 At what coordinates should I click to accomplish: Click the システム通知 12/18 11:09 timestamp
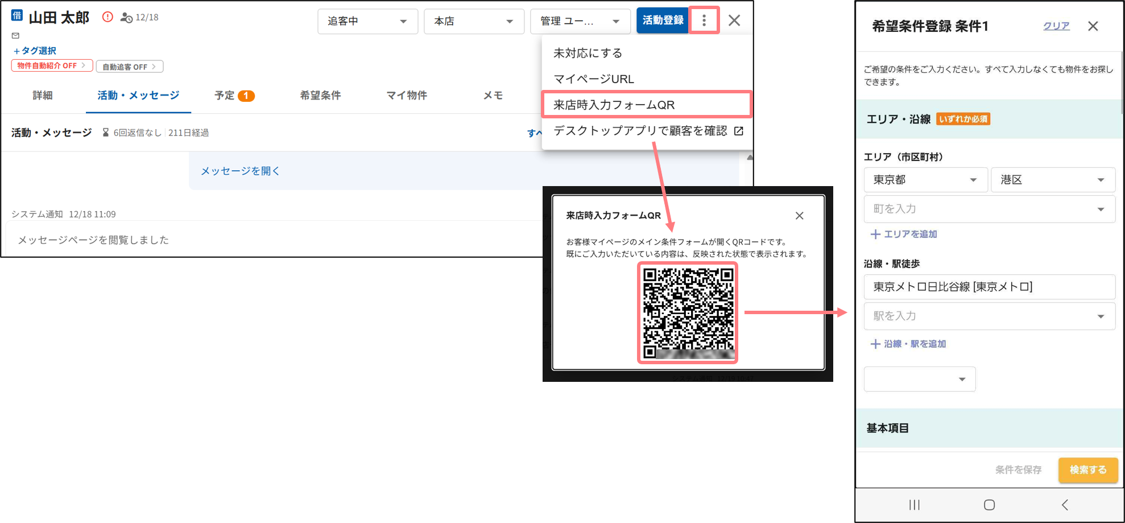(x=64, y=214)
